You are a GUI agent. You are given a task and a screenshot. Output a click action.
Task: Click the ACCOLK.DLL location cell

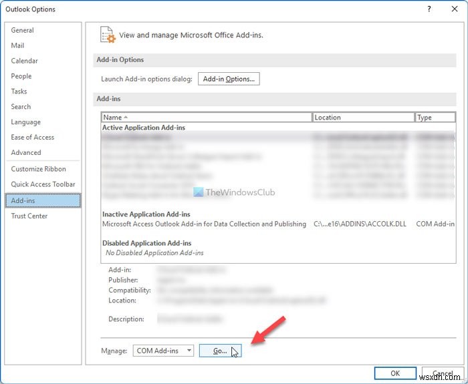click(x=360, y=224)
